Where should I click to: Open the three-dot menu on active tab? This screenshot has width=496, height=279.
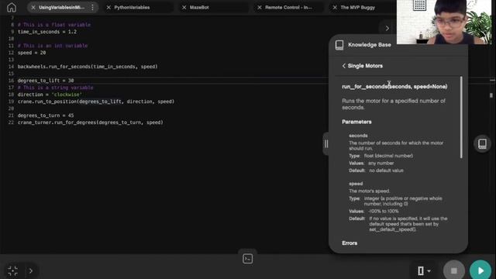(92, 7)
